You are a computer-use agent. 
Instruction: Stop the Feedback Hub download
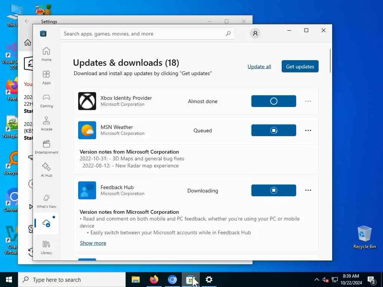click(x=273, y=190)
